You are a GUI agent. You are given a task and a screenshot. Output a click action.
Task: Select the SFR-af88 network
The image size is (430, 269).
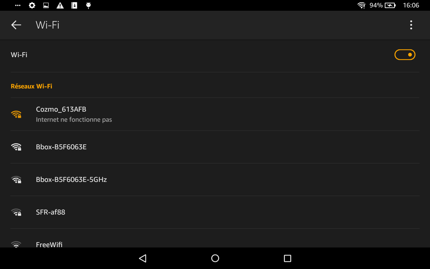coord(215,212)
